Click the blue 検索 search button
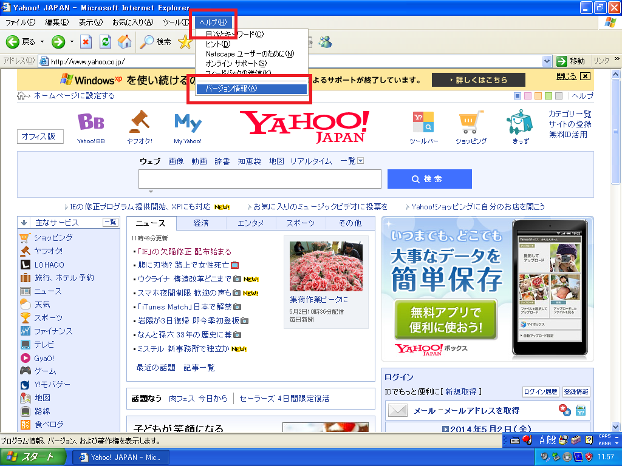Viewport: 622px width, 466px height. point(429,179)
